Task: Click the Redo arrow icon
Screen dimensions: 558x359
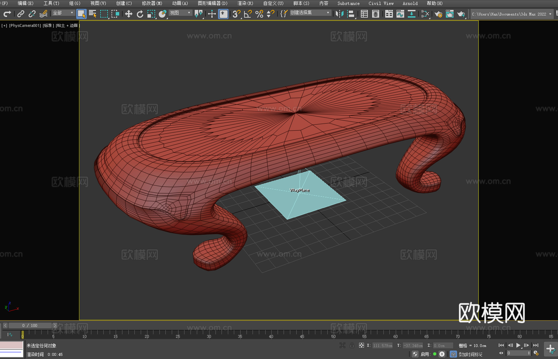Action: (7, 14)
